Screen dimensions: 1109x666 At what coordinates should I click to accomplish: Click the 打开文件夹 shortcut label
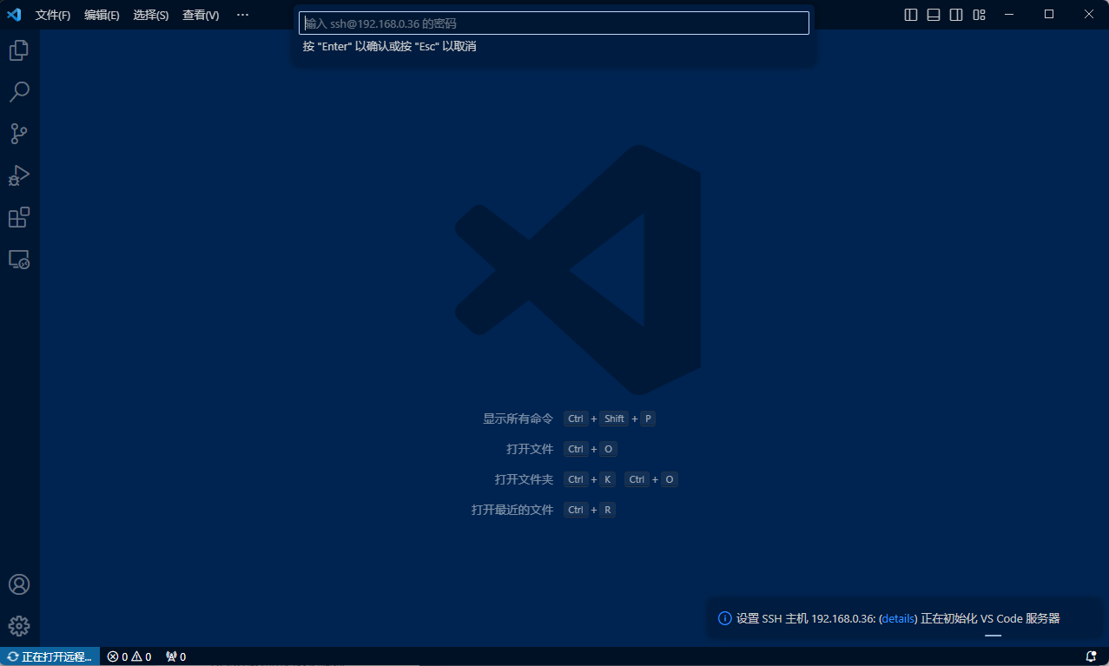pos(524,479)
